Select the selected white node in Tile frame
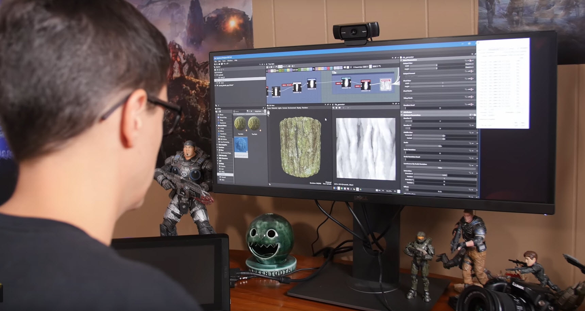 (x=386, y=85)
